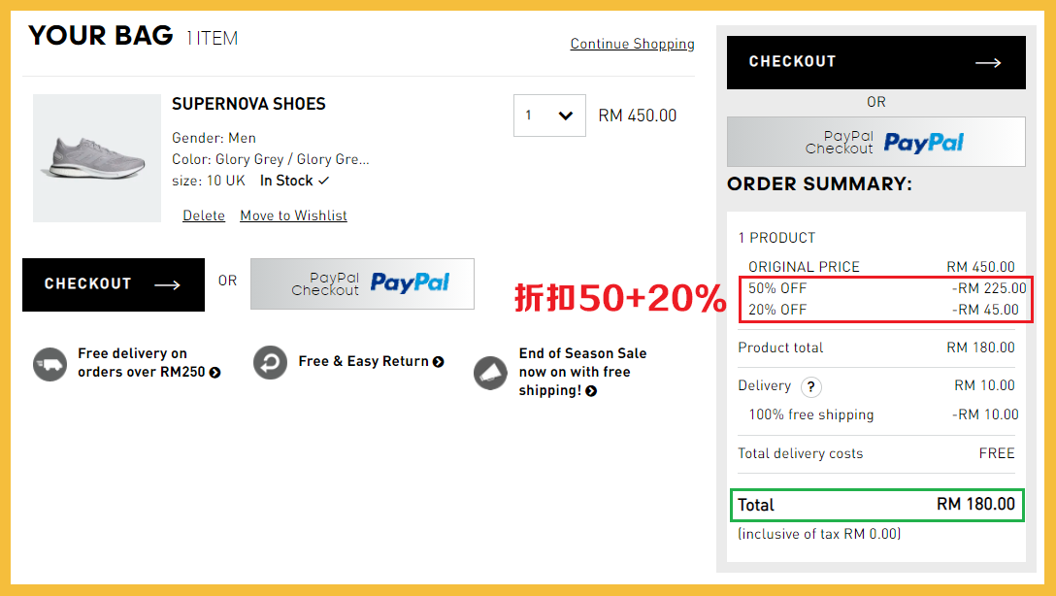Screen dimensions: 1056x596
Task: Open the quantity dropdown showing 1
Action: click(549, 116)
